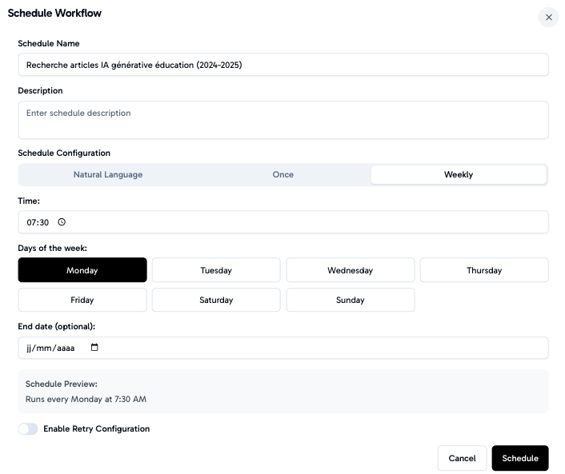Enable Saturday in the weekly schedule
Screen dimensions: 565x474
coord(216,300)
